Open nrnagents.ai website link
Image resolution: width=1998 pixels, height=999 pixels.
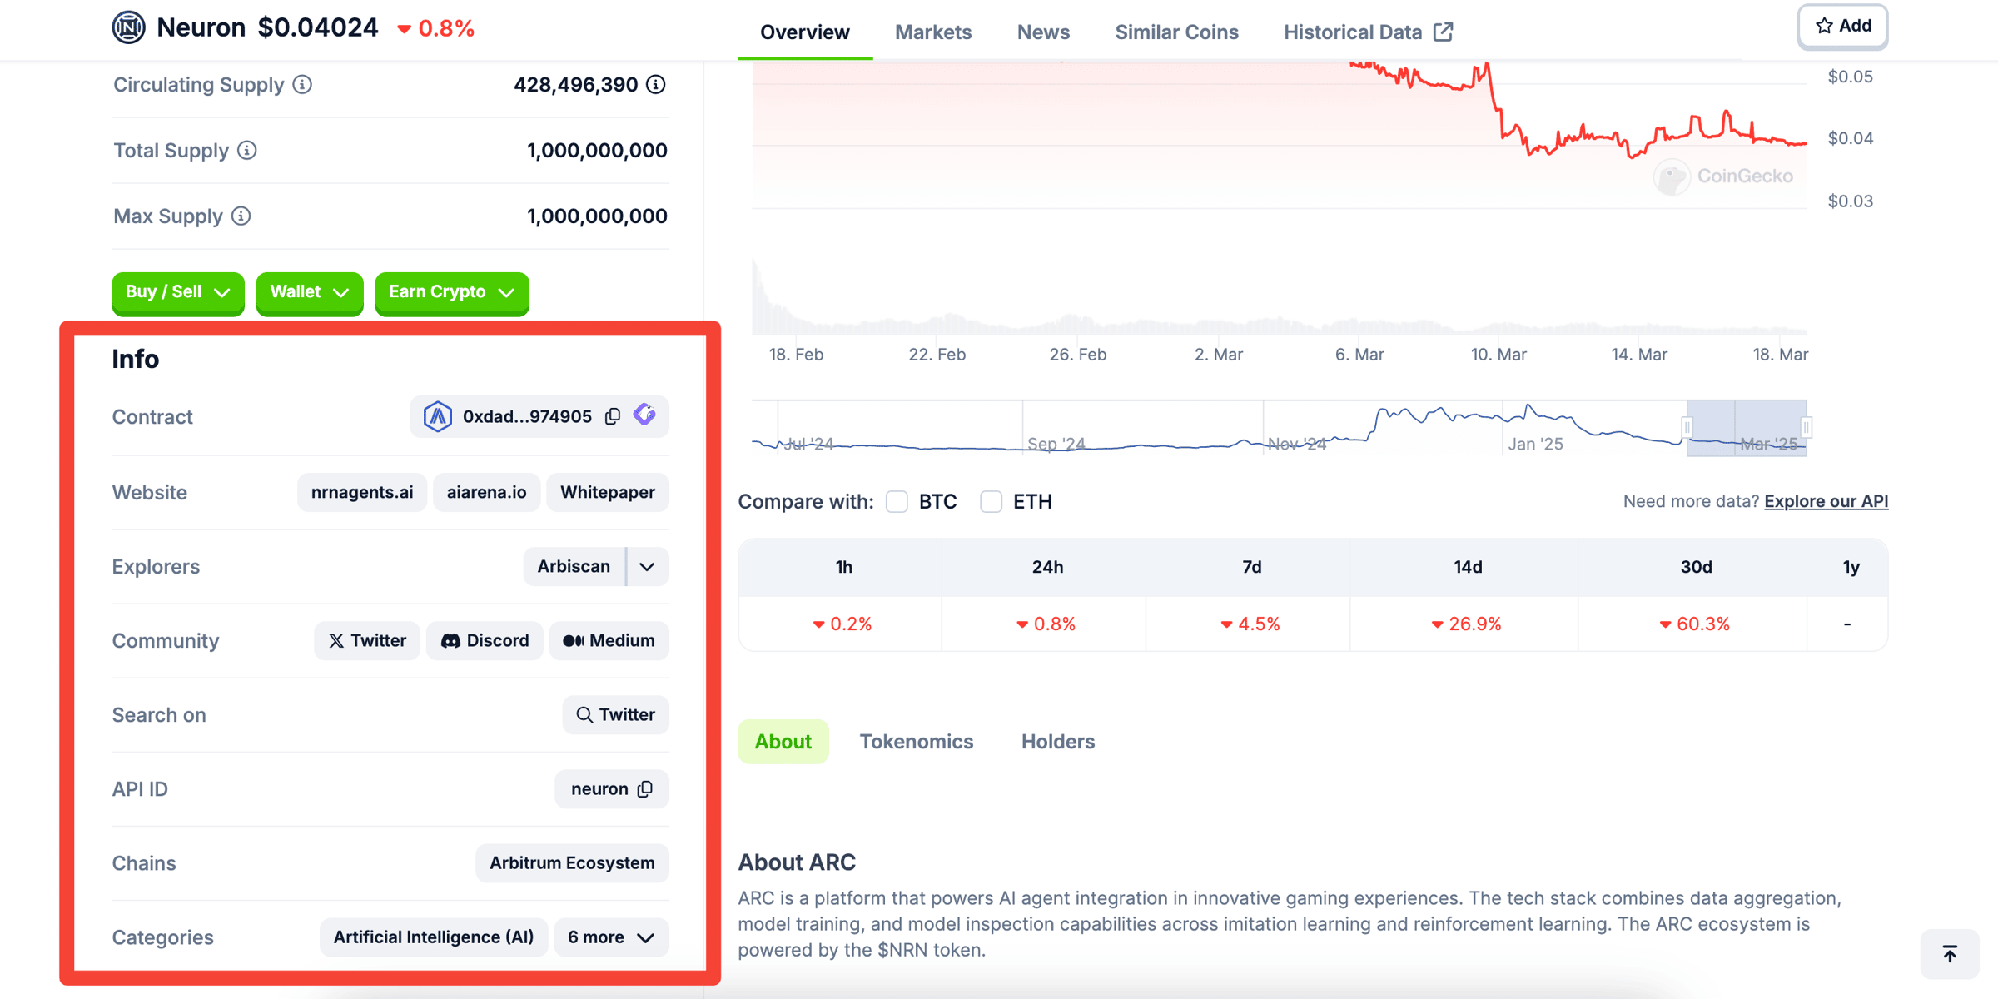pos(362,492)
